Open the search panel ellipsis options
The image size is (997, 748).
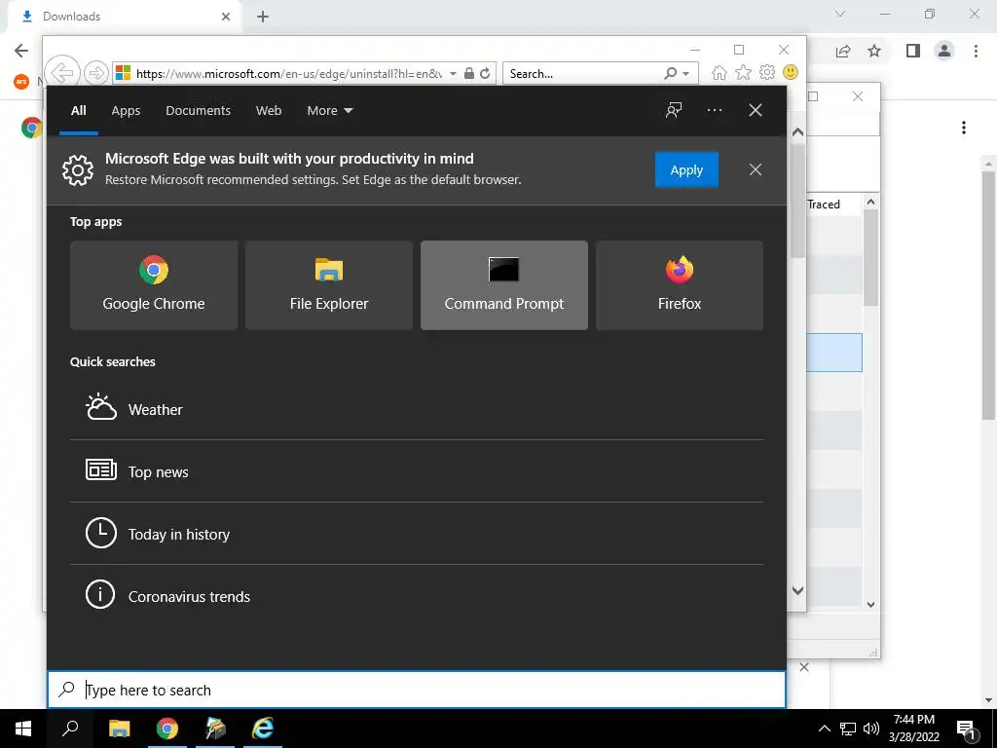point(715,110)
